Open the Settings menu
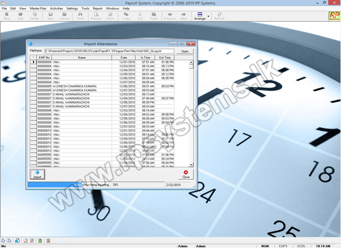 coord(72,9)
